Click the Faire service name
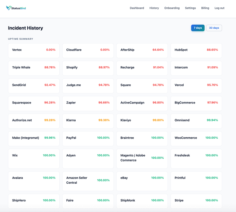This screenshot has width=236, height=212. [x=70, y=200]
